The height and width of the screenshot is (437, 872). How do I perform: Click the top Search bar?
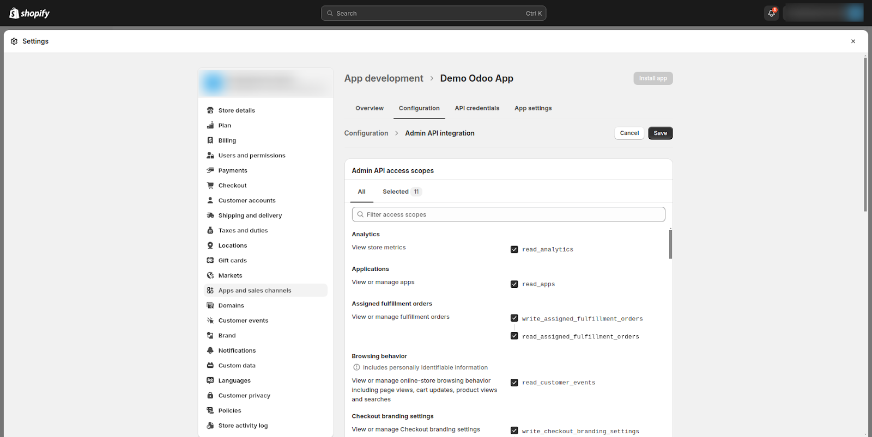(433, 13)
